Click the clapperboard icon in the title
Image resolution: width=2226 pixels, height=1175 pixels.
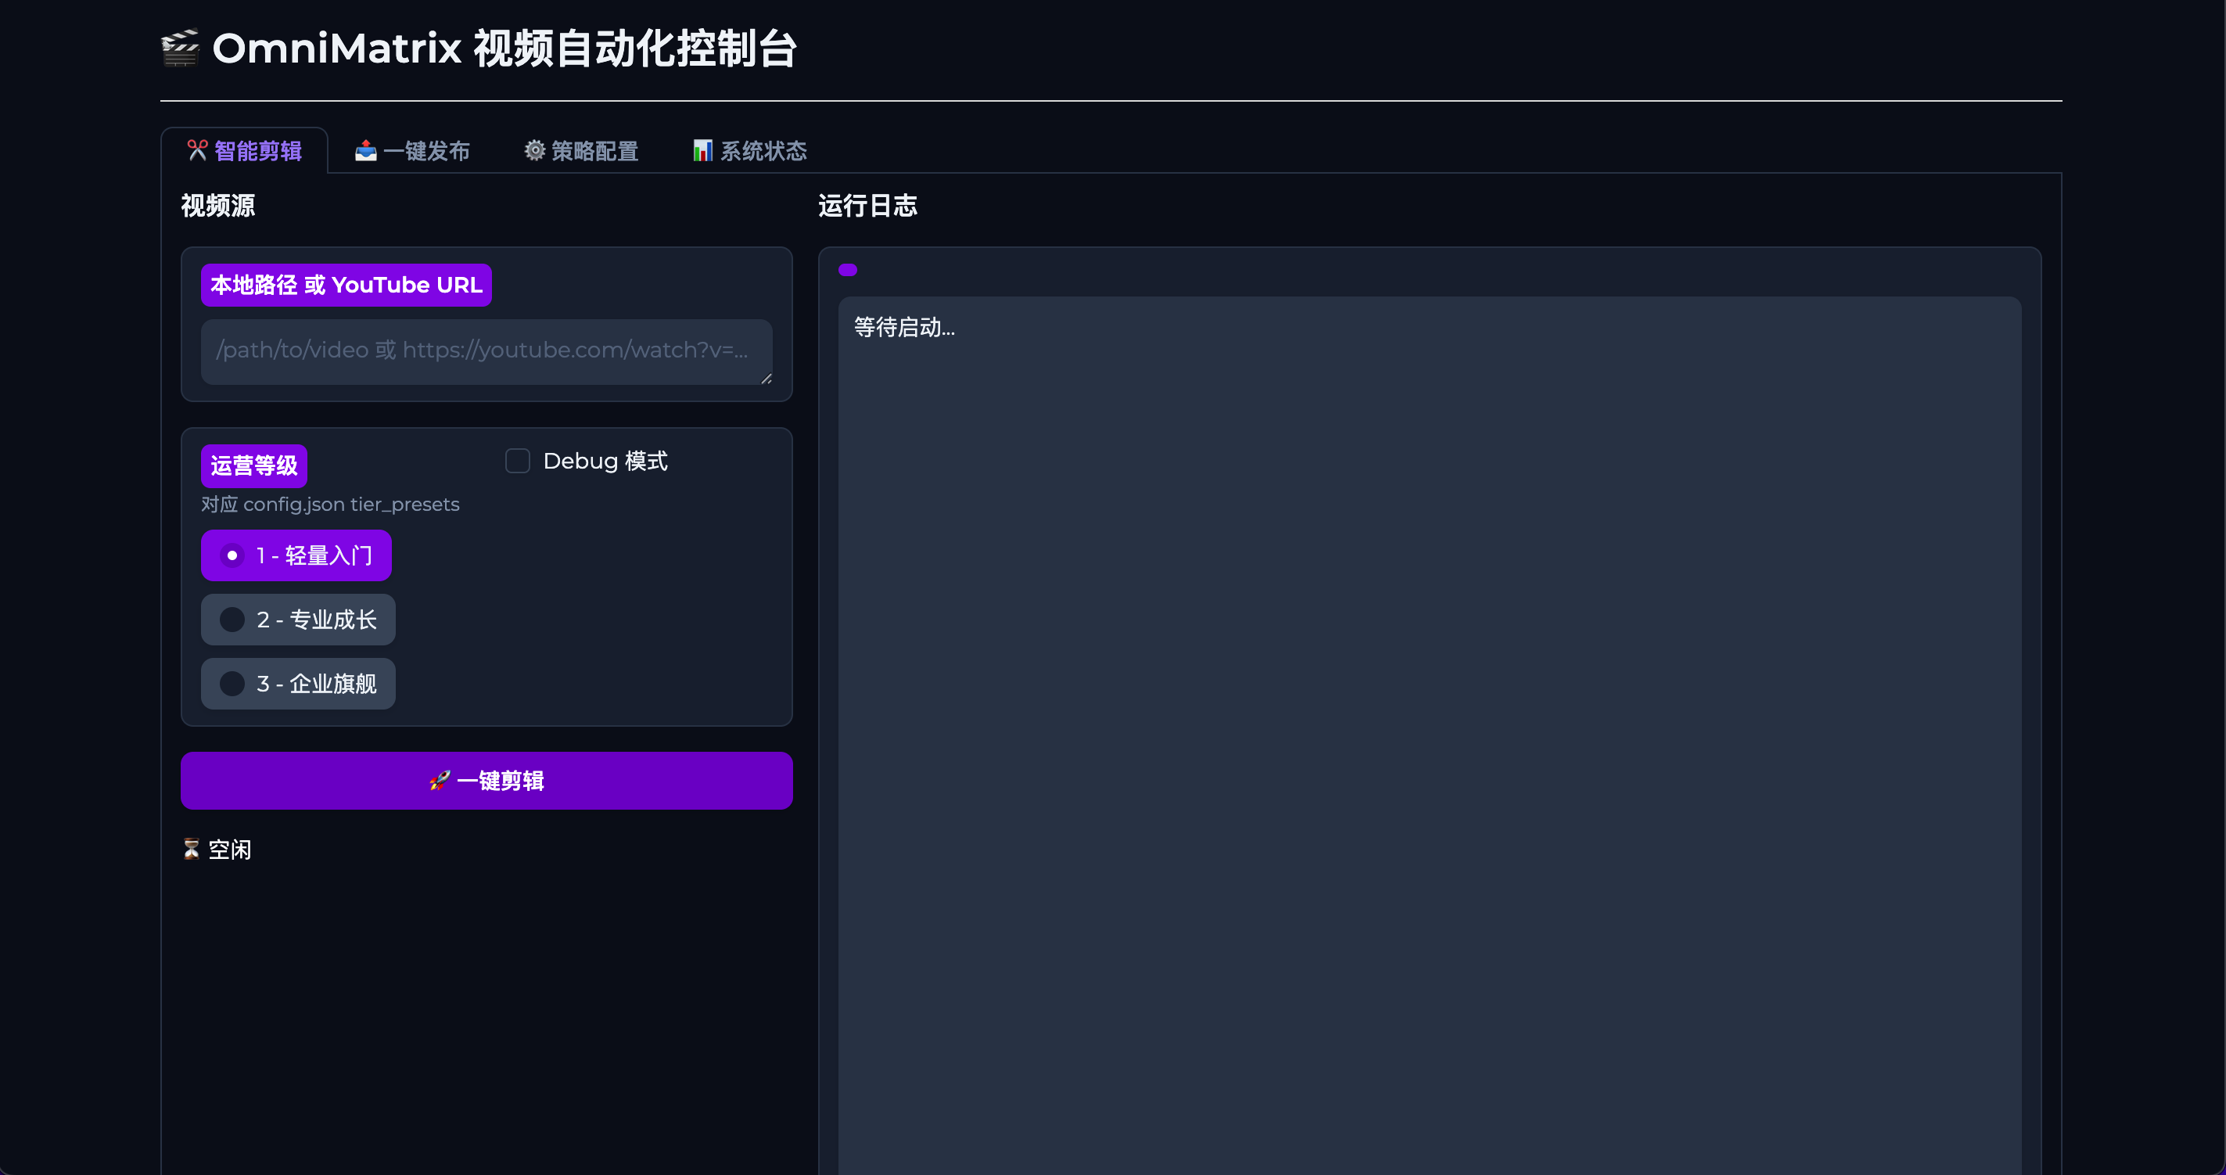coord(181,49)
